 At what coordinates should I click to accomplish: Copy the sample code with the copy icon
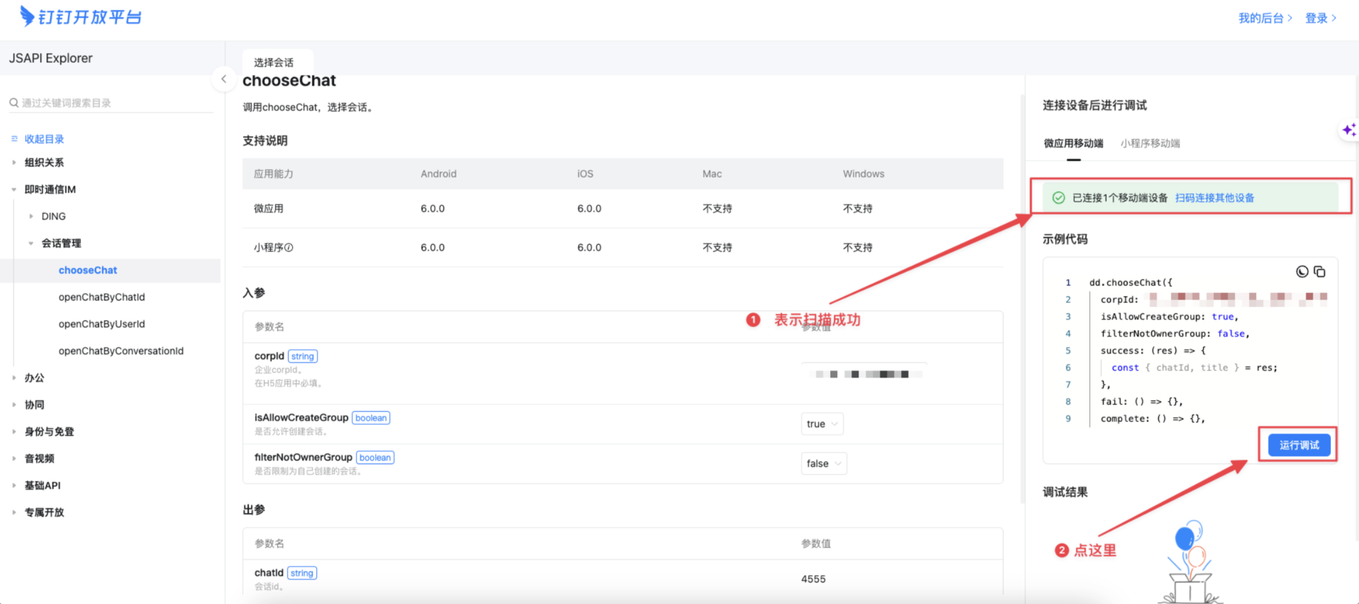1320,271
